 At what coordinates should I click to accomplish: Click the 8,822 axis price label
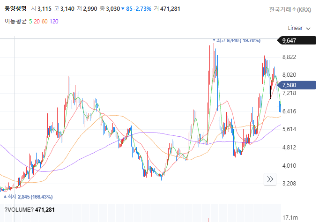(289, 57)
